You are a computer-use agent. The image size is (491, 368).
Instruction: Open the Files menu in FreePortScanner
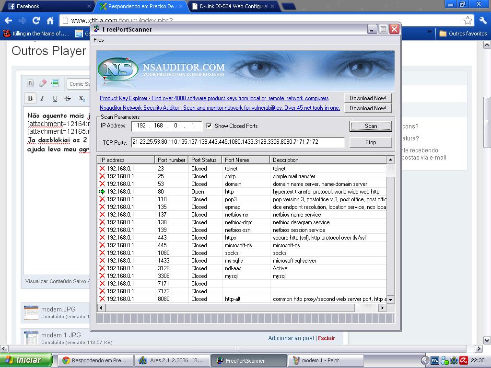99,40
